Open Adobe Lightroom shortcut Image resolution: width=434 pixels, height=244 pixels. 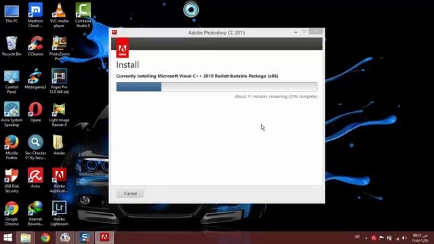[59, 213]
